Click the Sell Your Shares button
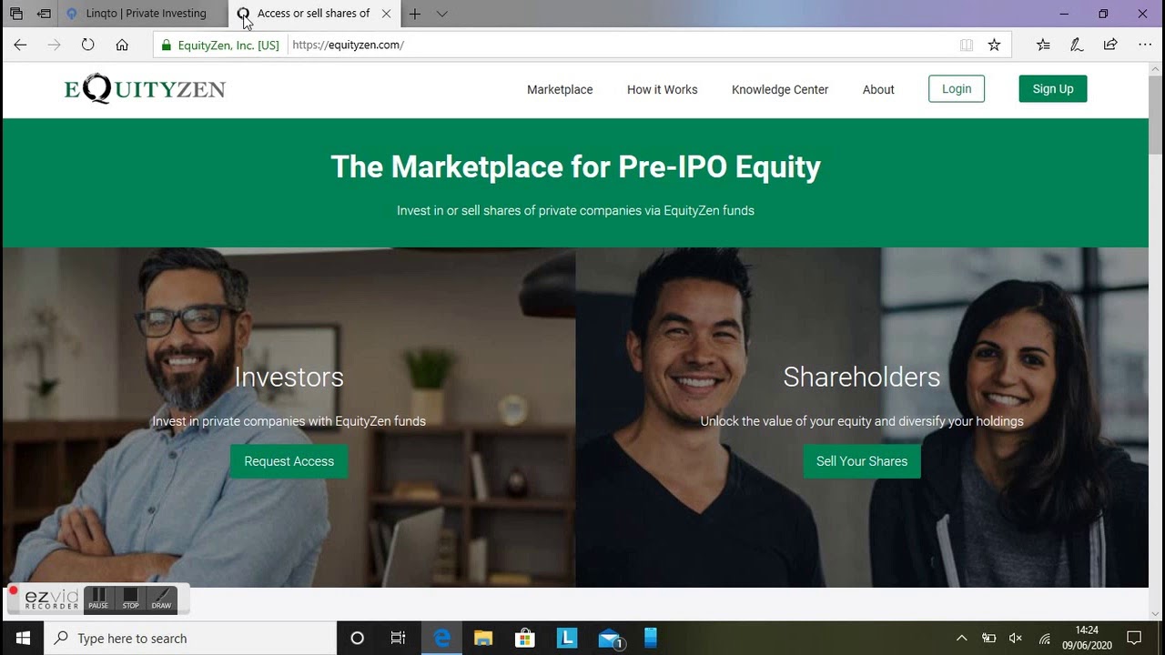 (862, 461)
